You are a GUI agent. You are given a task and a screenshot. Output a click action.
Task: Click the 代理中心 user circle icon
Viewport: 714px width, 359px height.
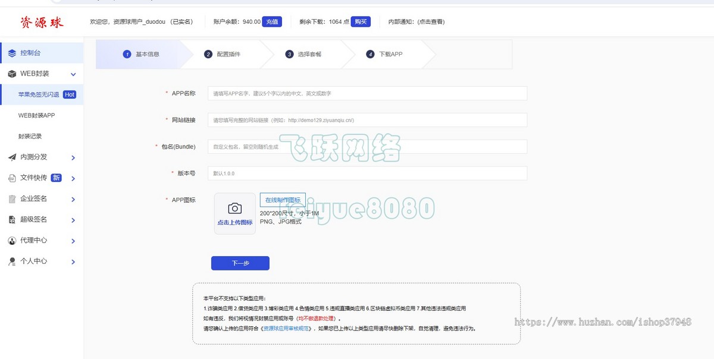point(12,240)
